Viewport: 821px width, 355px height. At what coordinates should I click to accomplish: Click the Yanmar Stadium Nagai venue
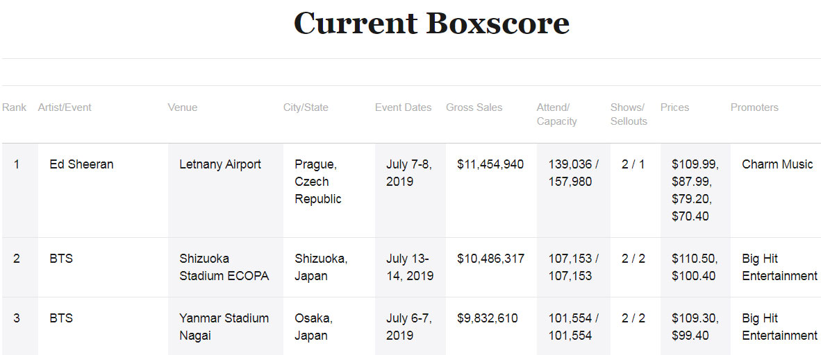click(224, 327)
